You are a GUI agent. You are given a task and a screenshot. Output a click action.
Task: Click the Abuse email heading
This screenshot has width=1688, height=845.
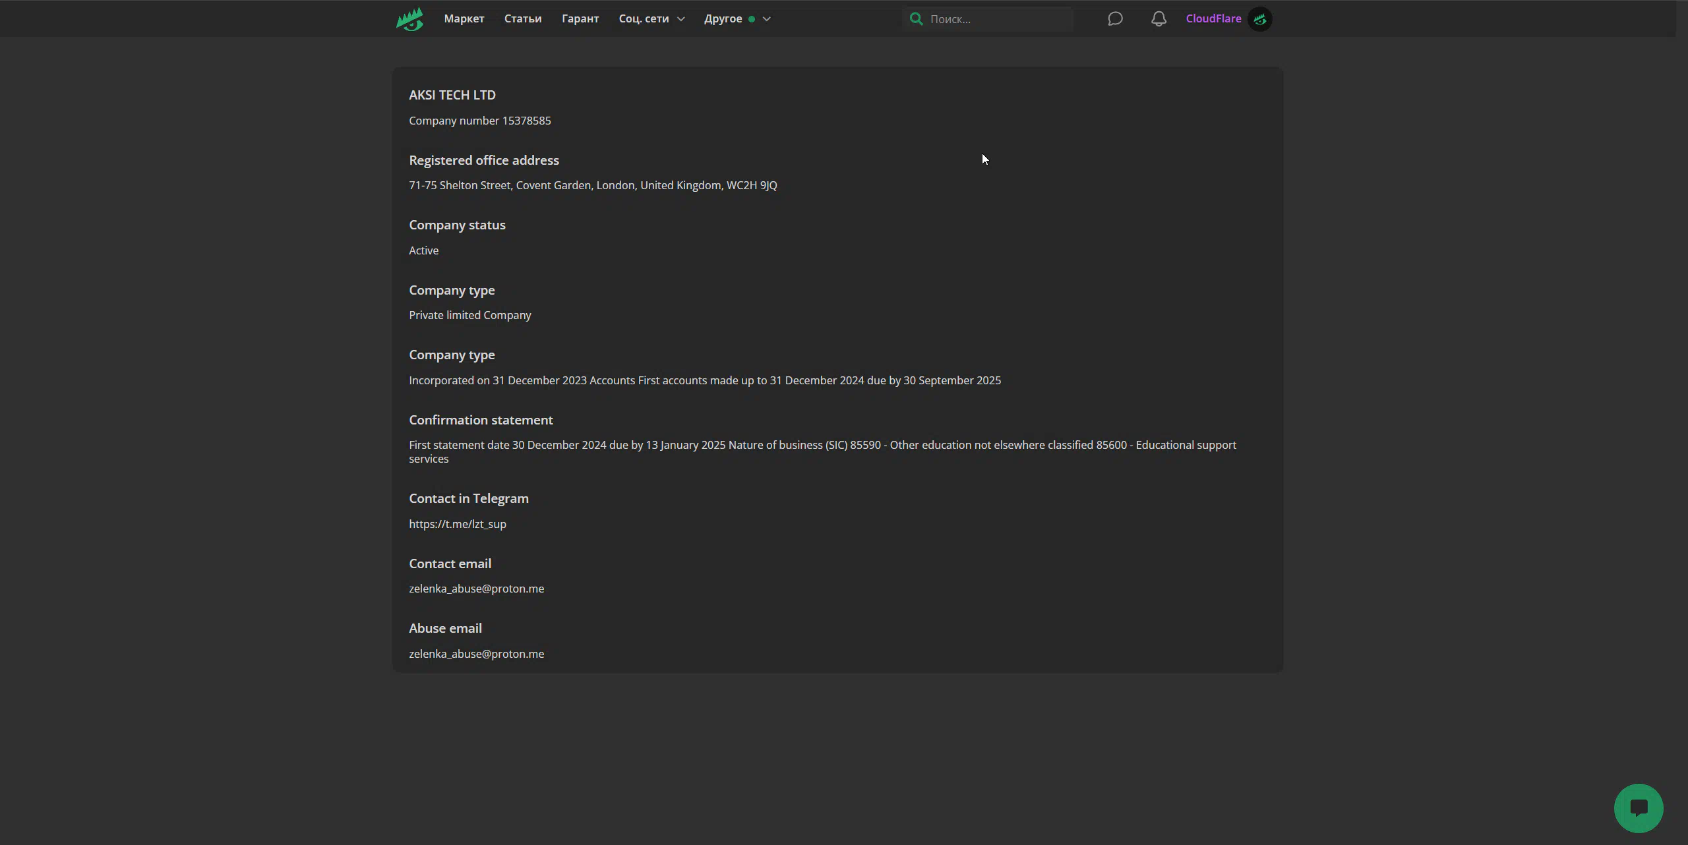(x=446, y=628)
